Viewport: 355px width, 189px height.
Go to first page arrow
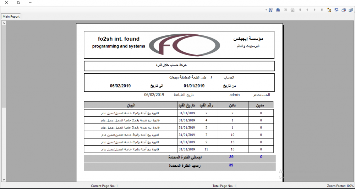pos(300,10)
